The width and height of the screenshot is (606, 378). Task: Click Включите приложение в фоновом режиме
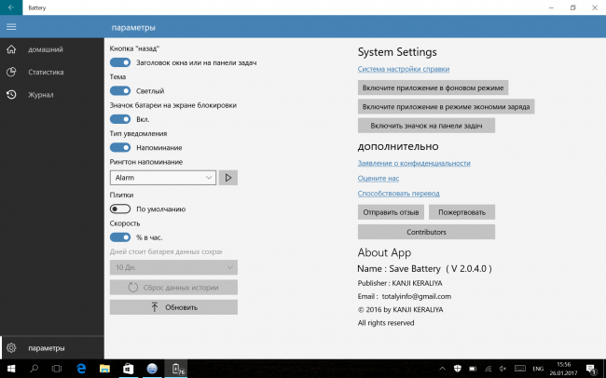click(x=433, y=88)
